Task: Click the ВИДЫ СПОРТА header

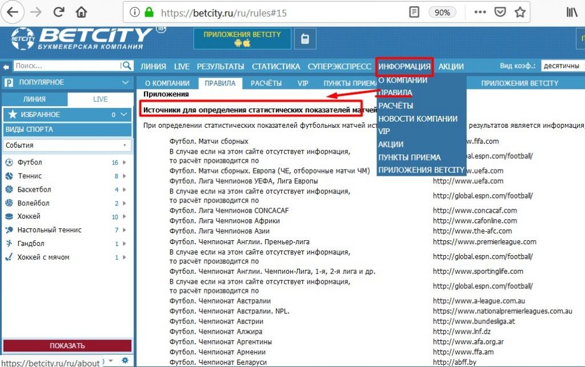Action: click(67, 130)
